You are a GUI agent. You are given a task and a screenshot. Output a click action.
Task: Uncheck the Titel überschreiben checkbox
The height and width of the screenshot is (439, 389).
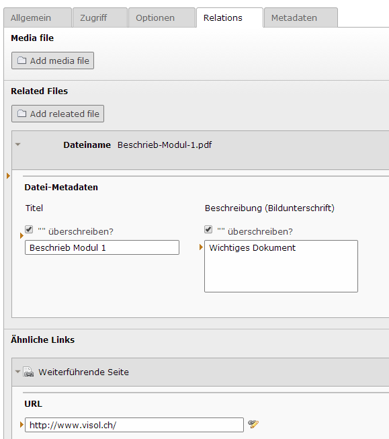pyautogui.click(x=29, y=229)
